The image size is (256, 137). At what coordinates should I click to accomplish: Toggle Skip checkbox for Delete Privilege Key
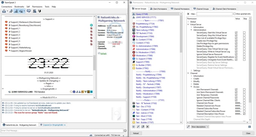point(244,46)
